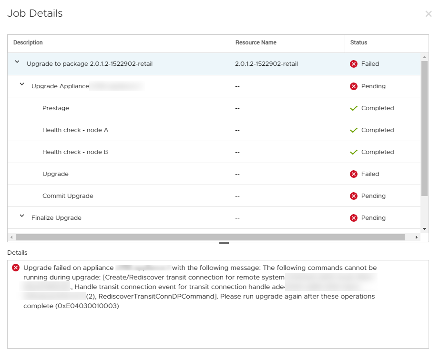Click the Status column header

tap(358, 42)
